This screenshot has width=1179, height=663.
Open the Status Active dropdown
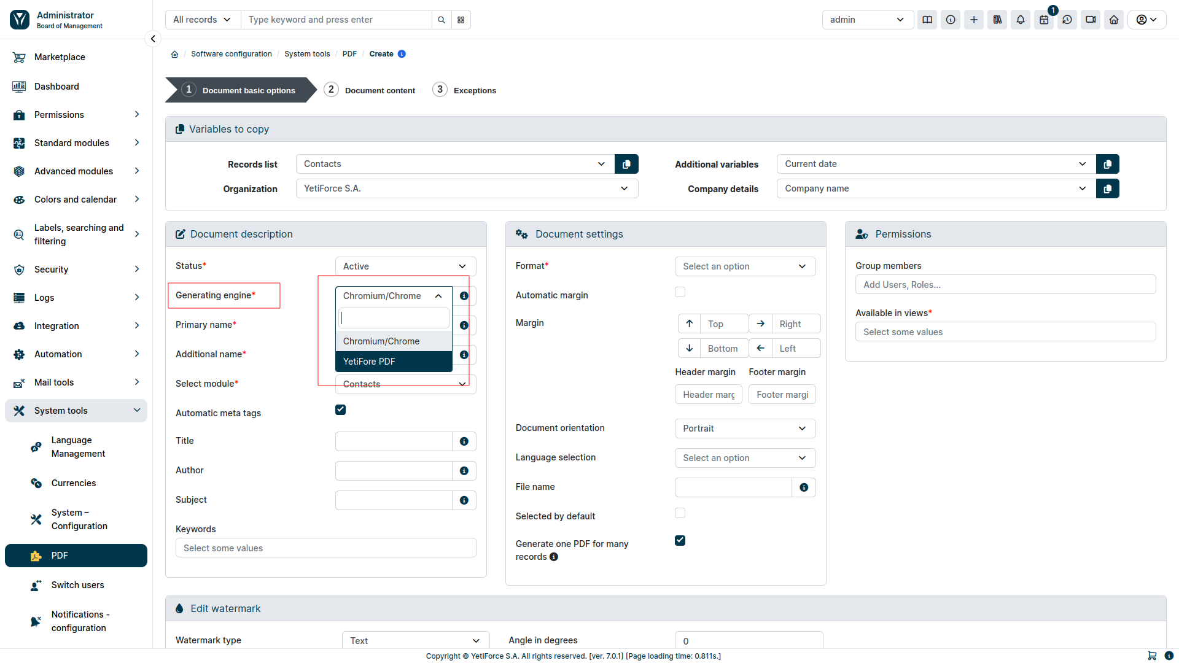[405, 266]
